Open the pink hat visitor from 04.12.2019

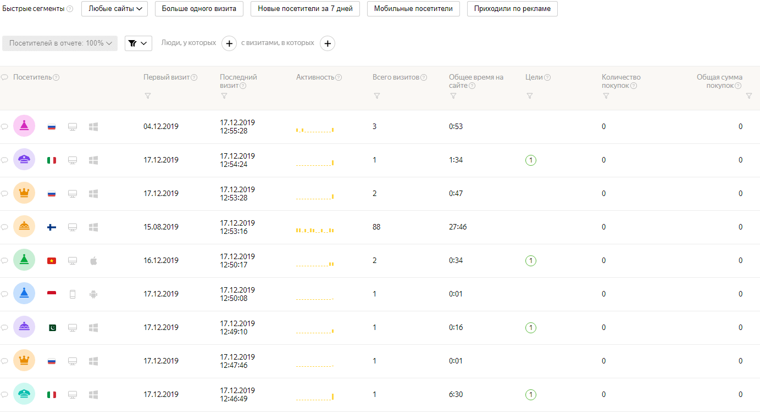click(x=24, y=126)
